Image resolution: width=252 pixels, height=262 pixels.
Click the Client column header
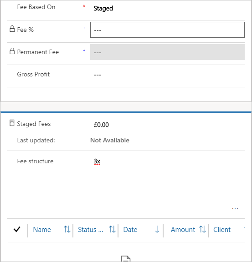point(222,230)
